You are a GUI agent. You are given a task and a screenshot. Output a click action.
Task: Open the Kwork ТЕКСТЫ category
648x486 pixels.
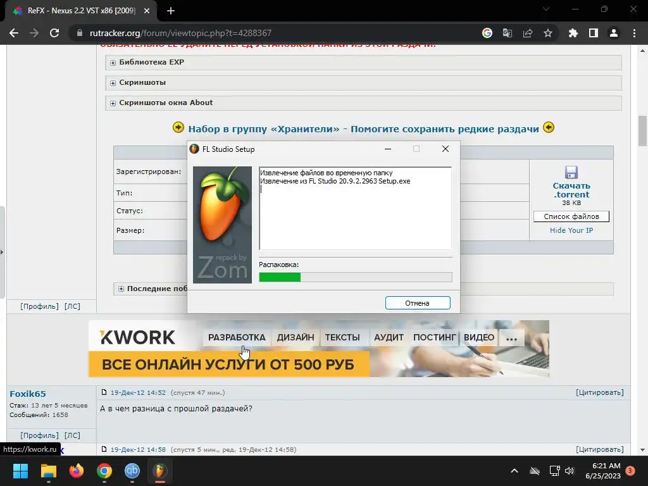coord(342,337)
